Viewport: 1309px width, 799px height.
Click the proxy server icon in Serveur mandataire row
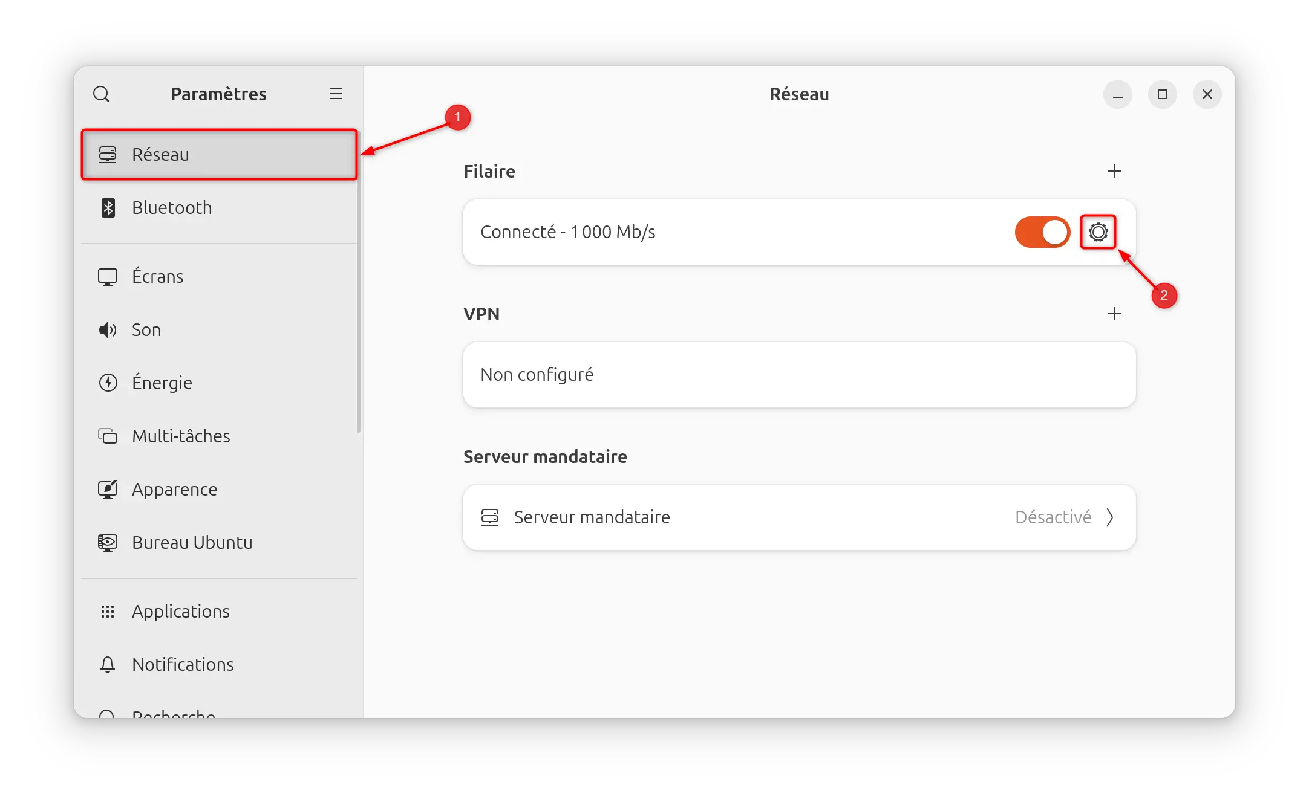click(490, 517)
